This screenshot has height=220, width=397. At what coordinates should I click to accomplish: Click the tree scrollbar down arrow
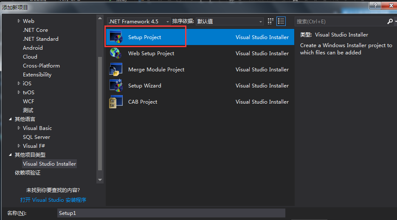[x=100, y=180]
